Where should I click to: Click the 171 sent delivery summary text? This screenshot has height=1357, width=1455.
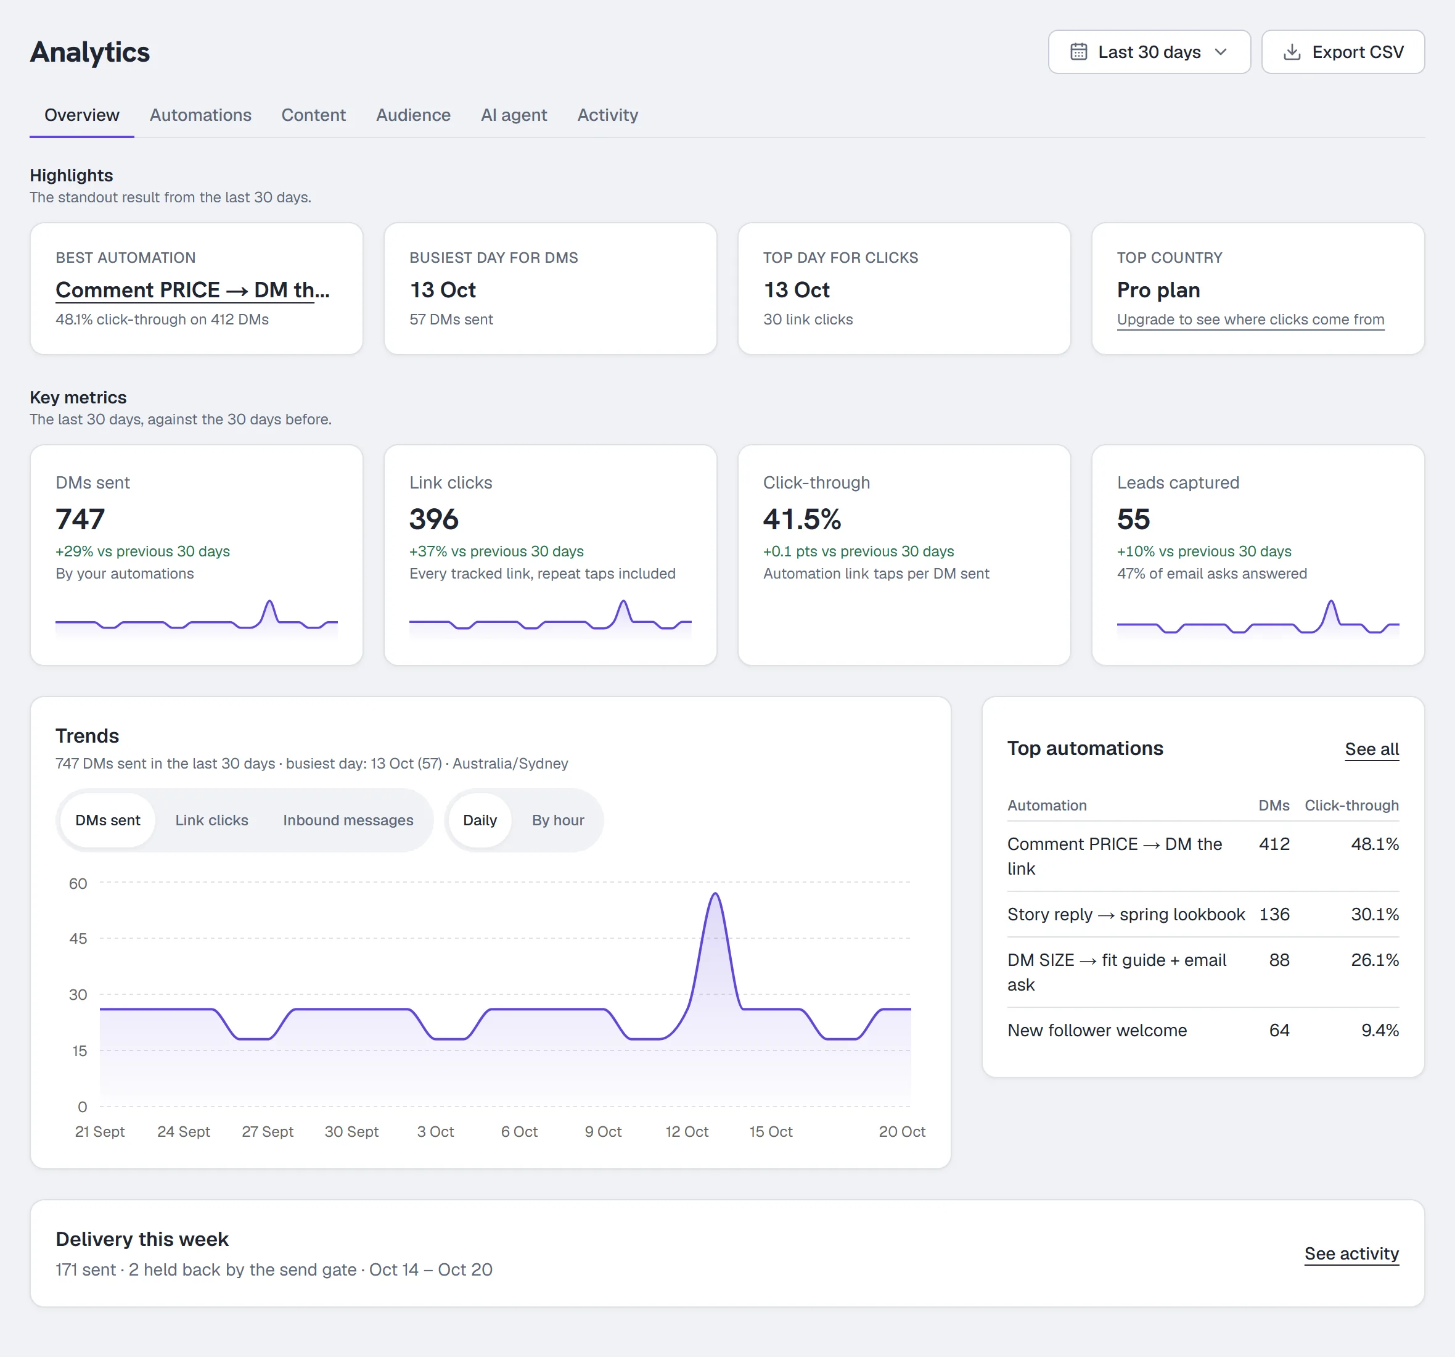[274, 1269]
